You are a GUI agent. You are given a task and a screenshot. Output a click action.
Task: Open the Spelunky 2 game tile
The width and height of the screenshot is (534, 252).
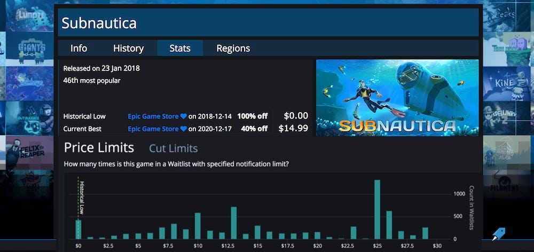[506, 117]
